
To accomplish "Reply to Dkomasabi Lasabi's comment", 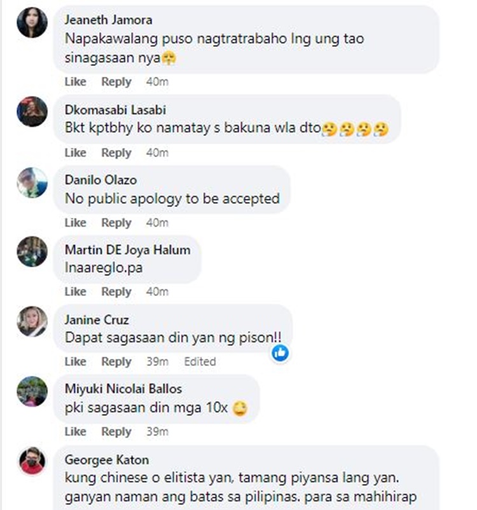I will point(116,152).
